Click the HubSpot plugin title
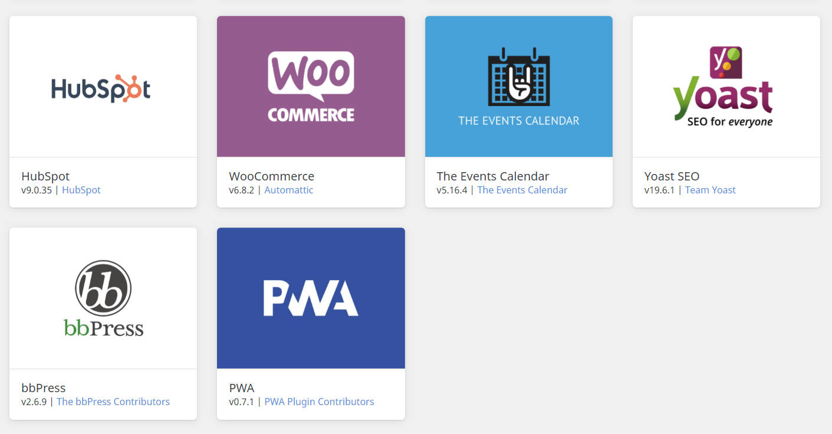 45,176
